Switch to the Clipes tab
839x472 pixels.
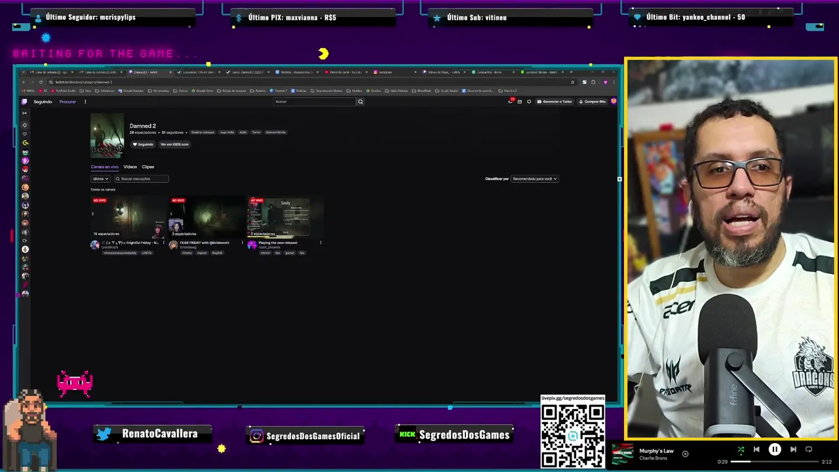tap(148, 167)
